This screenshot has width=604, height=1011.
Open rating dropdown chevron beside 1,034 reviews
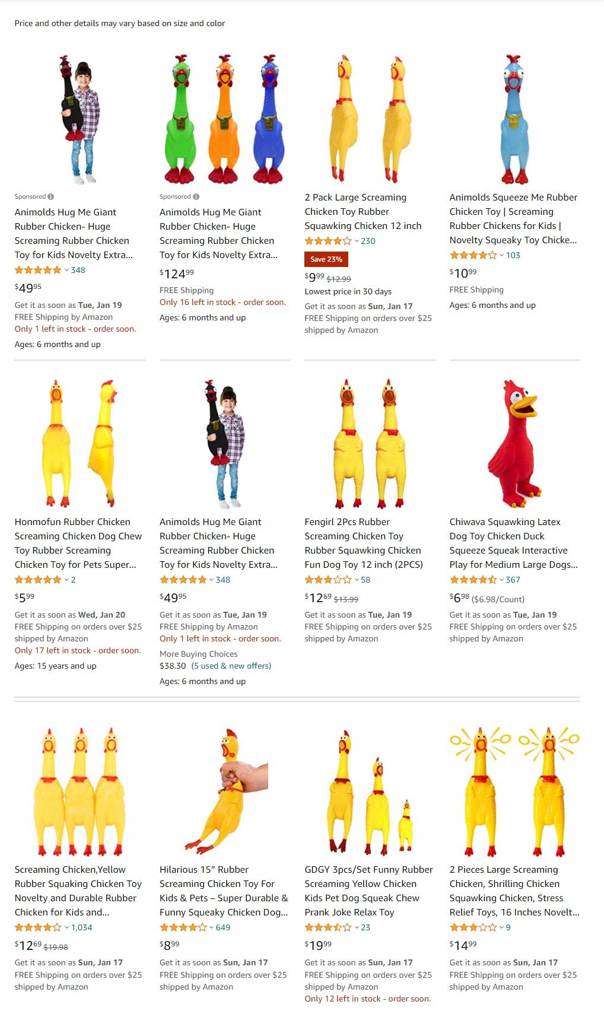pos(66,927)
